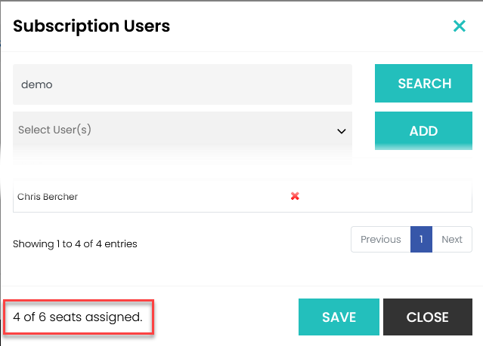The image size is (483, 346).
Task: Click the "Subscription Users" dialog title
Action: tap(91, 26)
